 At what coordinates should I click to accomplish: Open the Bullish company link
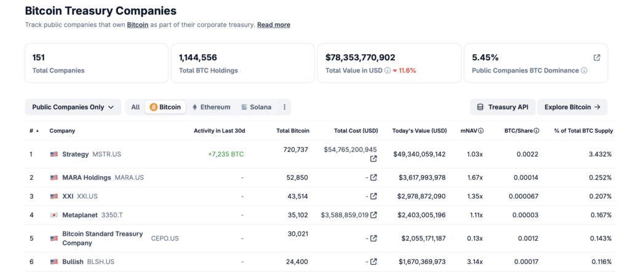coord(73,262)
